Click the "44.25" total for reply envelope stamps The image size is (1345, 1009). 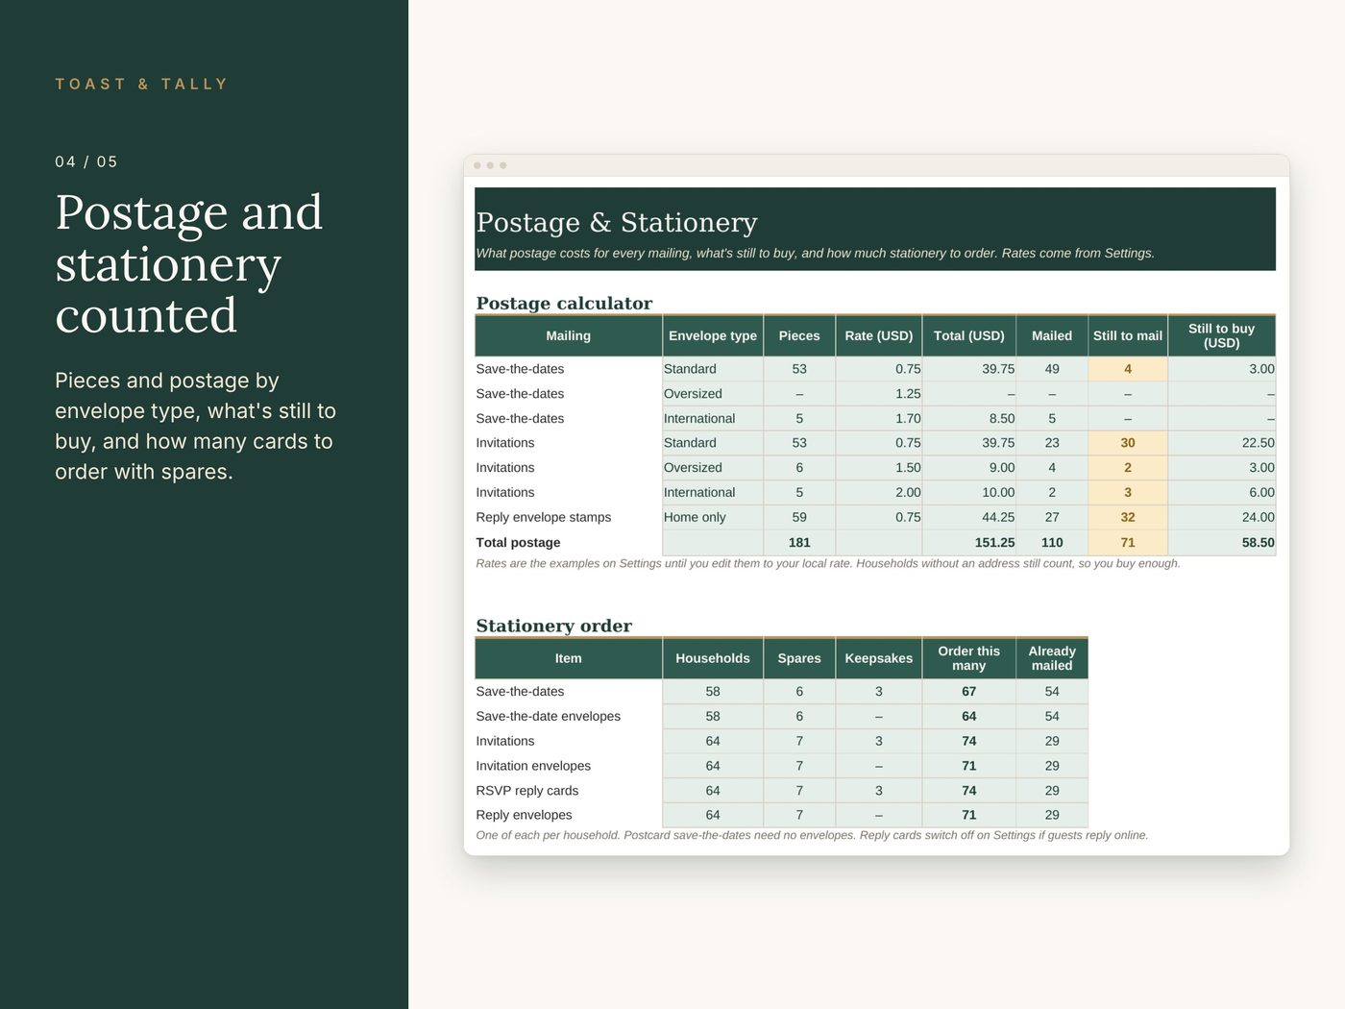969,517
